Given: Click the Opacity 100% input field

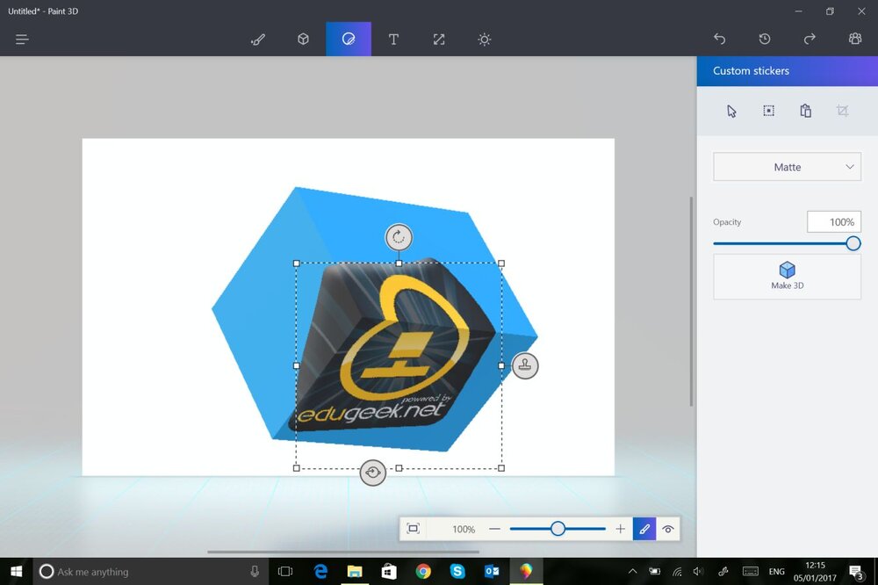Looking at the screenshot, I should pyautogui.click(x=834, y=222).
